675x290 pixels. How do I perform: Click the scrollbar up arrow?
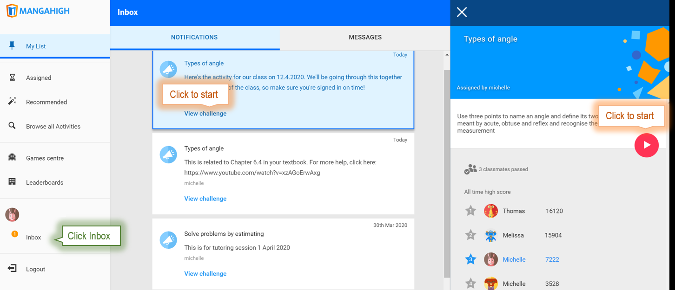pos(447,55)
